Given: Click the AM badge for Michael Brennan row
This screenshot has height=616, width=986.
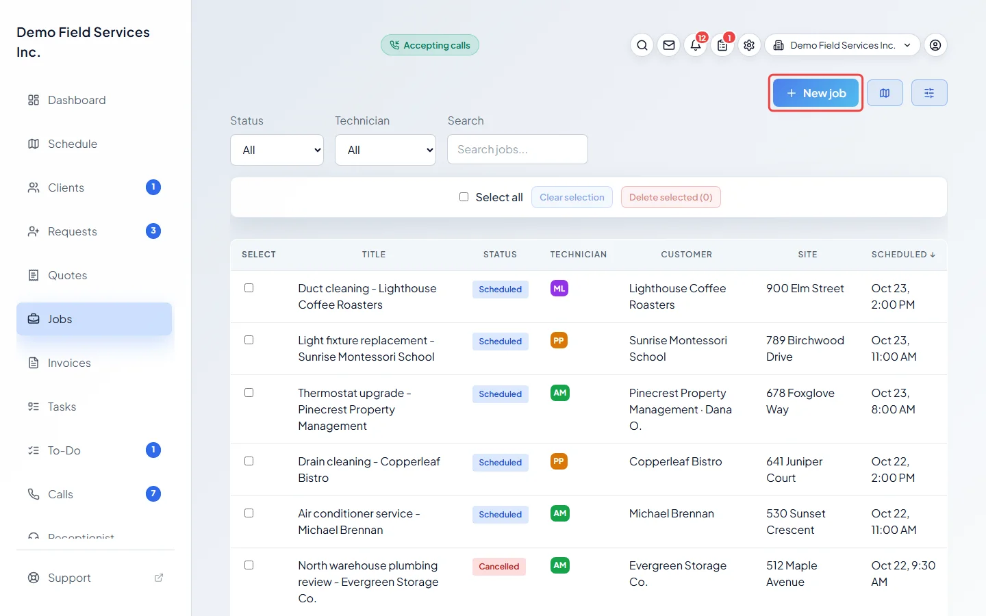Looking at the screenshot, I should coord(560,513).
